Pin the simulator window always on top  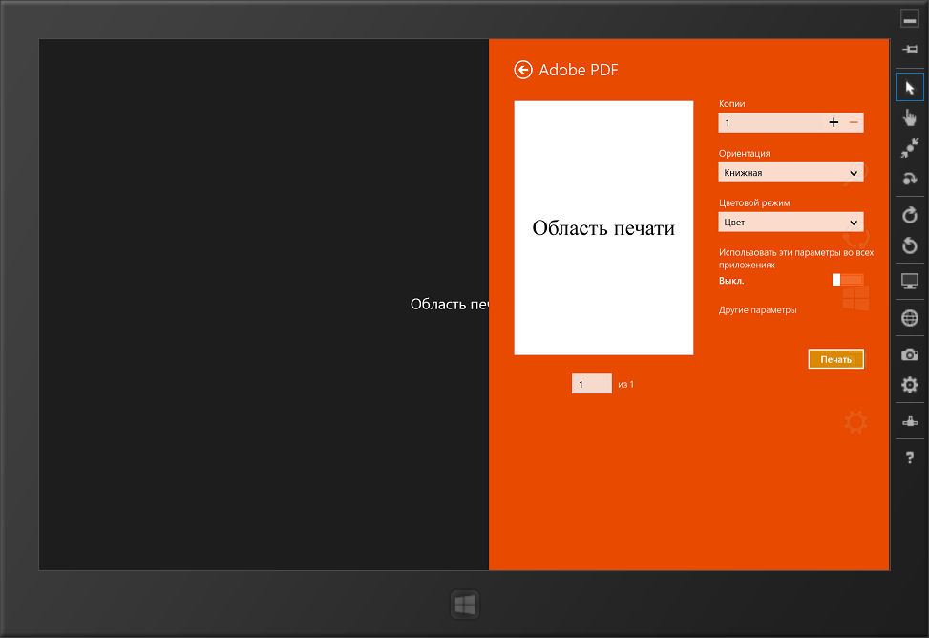coord(910,50)
